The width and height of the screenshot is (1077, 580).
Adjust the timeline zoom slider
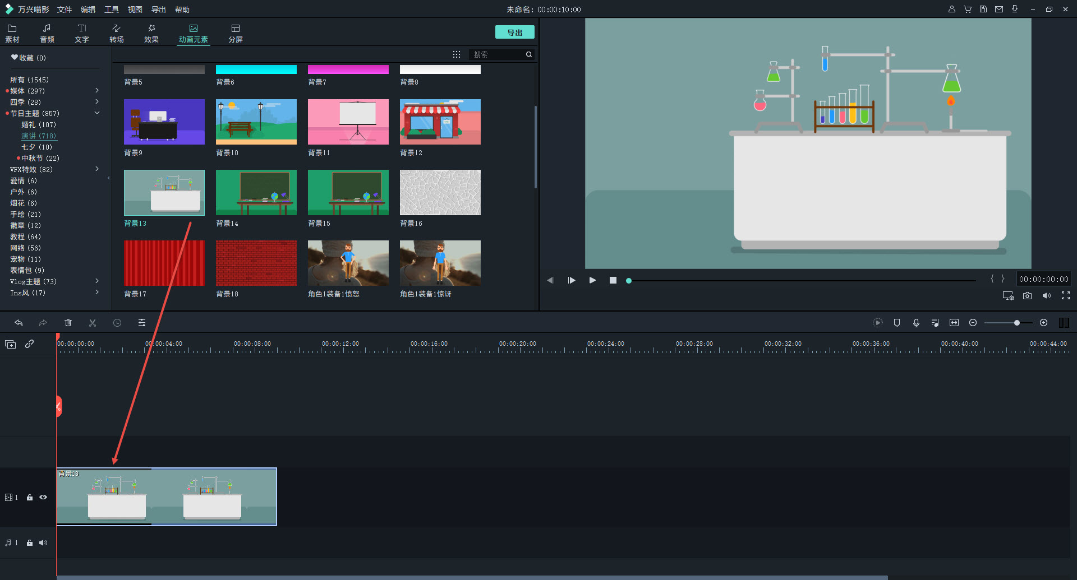(x=1016, y=323)
